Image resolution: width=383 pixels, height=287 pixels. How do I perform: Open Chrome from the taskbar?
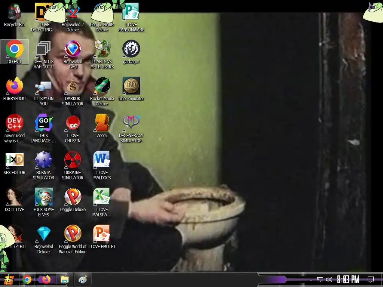pos(27,280)
